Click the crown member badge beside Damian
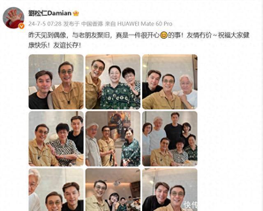Image resolution: width=263 pixels, height=211 pixels. point(76,13)
